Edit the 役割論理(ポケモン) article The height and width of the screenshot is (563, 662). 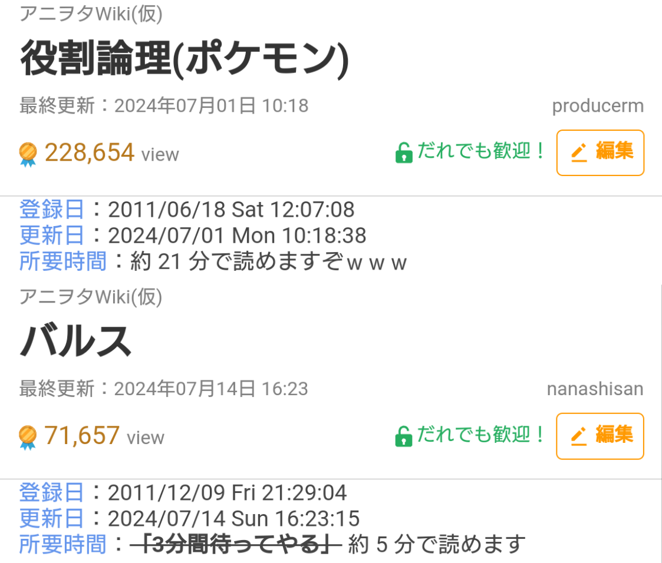[x=600, y=153]
